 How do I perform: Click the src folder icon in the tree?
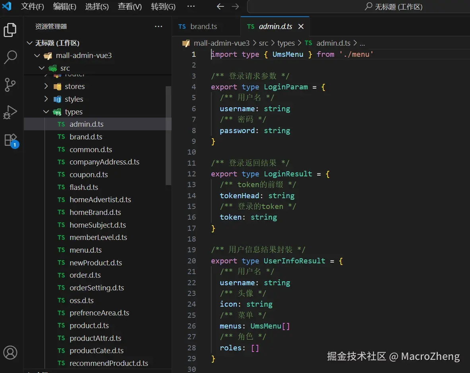tap(53, 68)
